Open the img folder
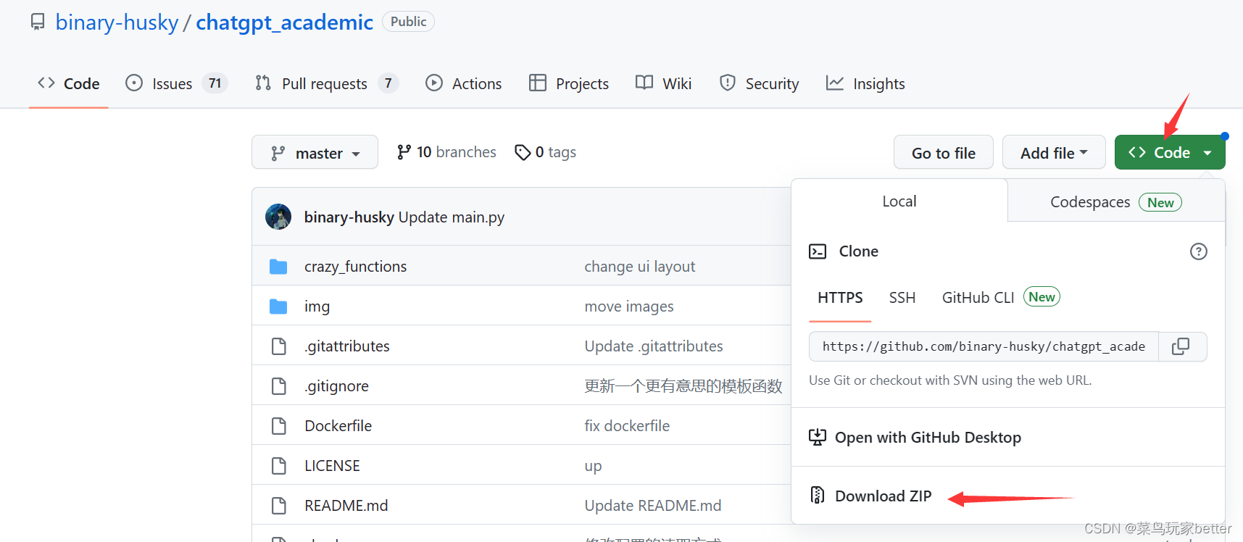Viewport: 1243px width, 542px height. [317, 307]
